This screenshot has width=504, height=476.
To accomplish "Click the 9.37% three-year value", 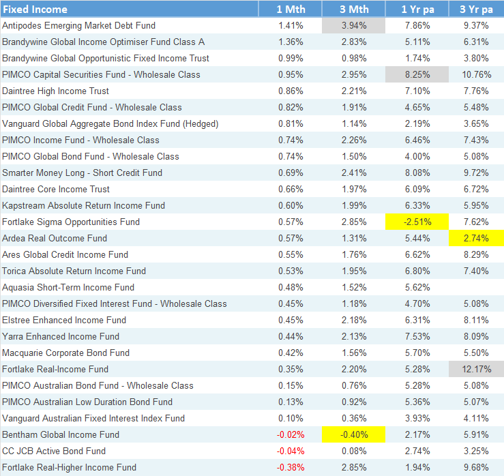I will point(476,25).
